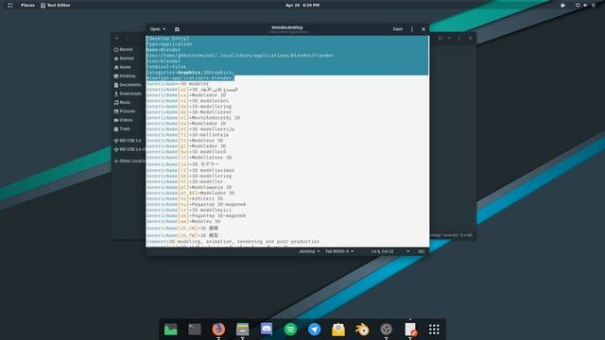Launch Terminal from the dock
Image resolution: width=605 pixels, height=340 pixels.
[195, 330]
